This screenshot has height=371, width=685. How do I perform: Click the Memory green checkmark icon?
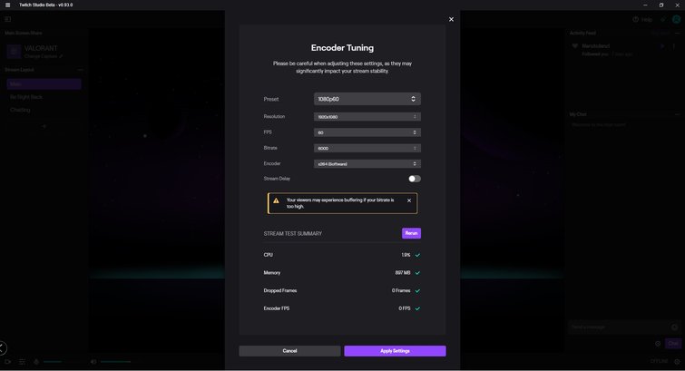pos(417,273)
